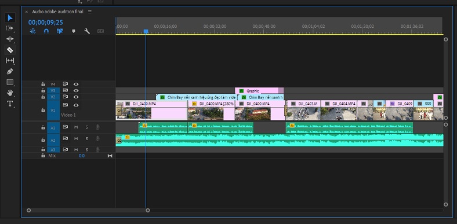Click the 00;00;09;25 playhead timecode
This screenshot has height=224, width=457.
[x=45, y=23]
